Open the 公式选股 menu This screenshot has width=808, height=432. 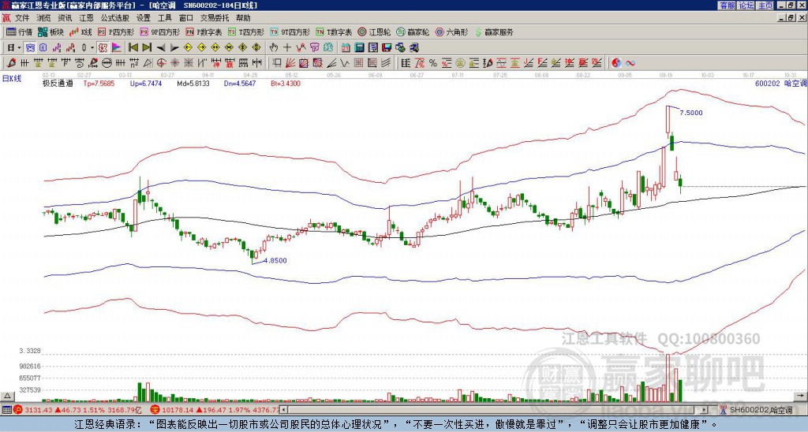point(115,18)
